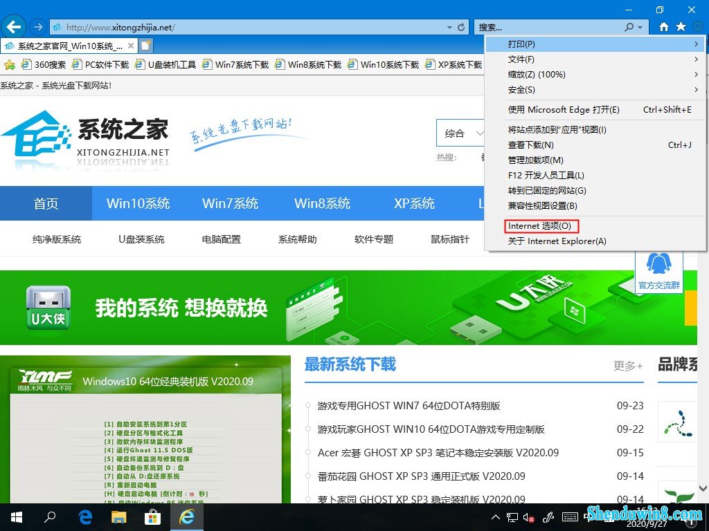Launch Microsoft Edge from the taskbar

(85, 517)
